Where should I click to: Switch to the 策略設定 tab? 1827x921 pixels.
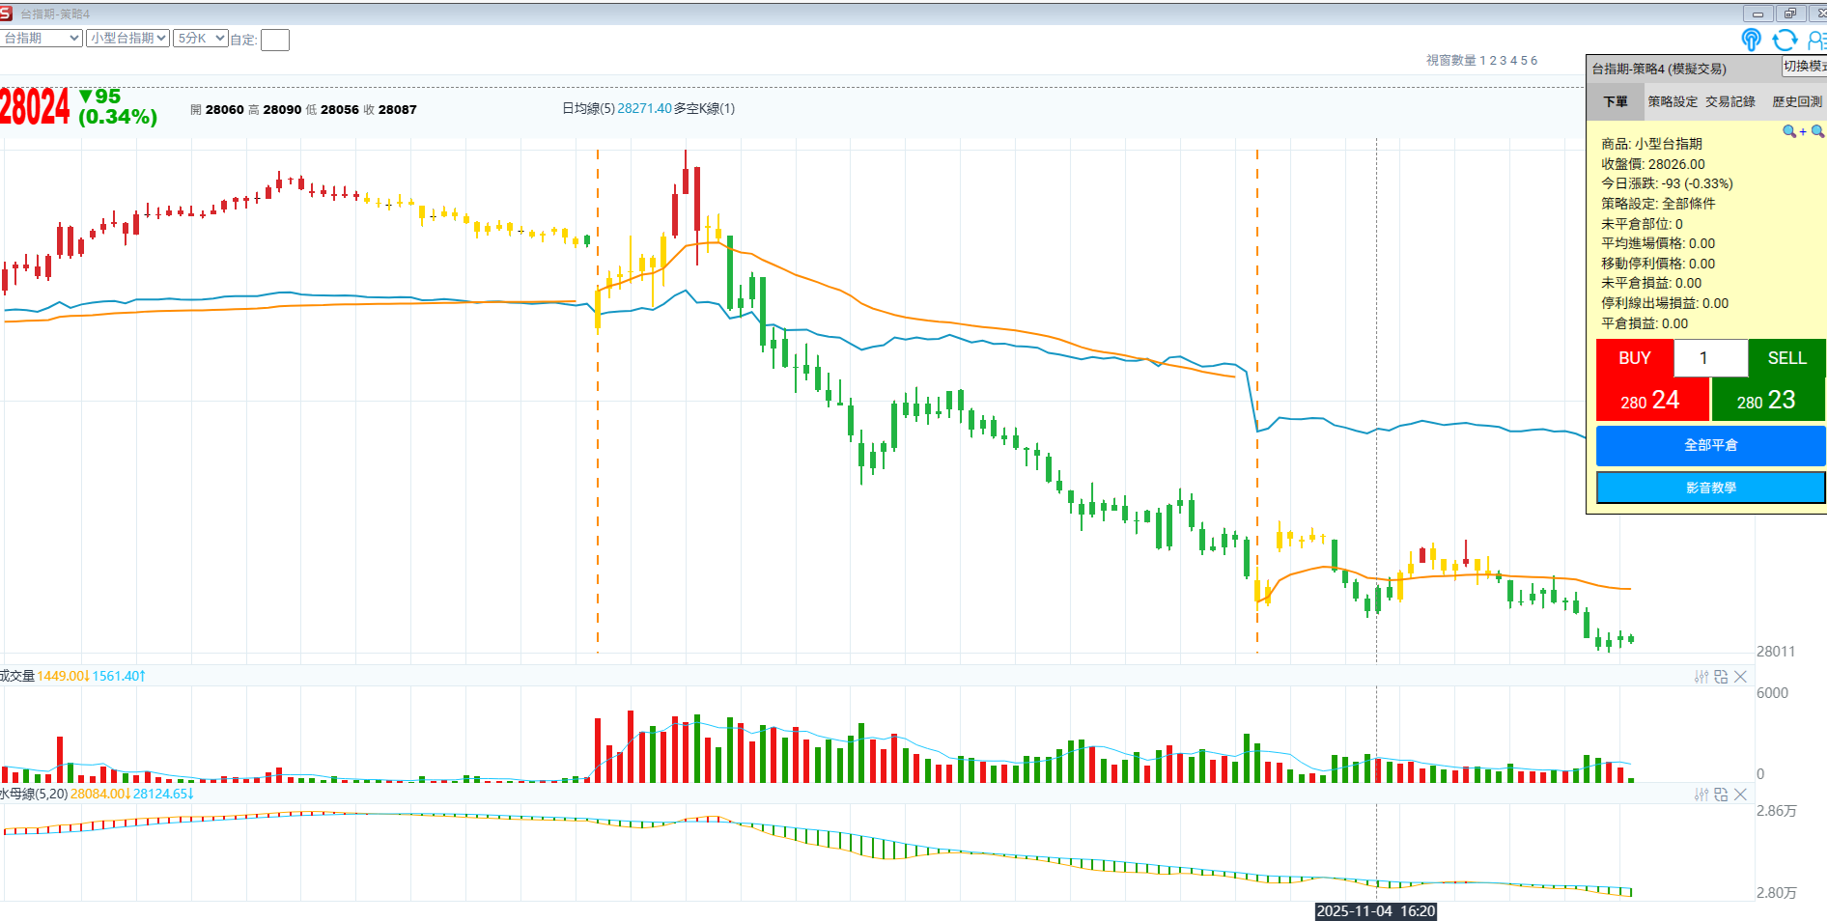1672,101
